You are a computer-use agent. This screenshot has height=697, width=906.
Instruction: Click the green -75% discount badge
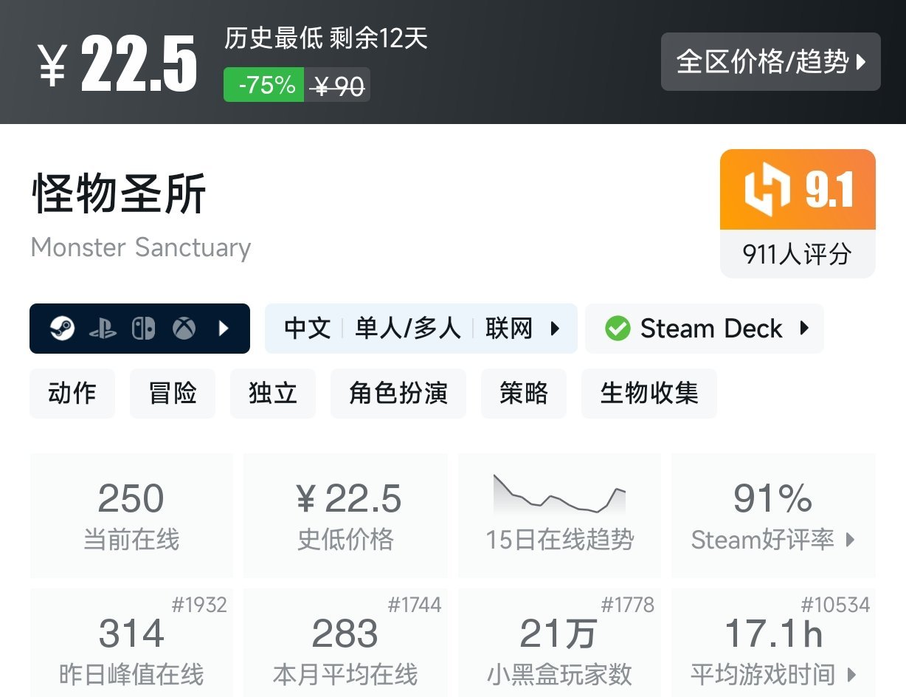point(264,86)
